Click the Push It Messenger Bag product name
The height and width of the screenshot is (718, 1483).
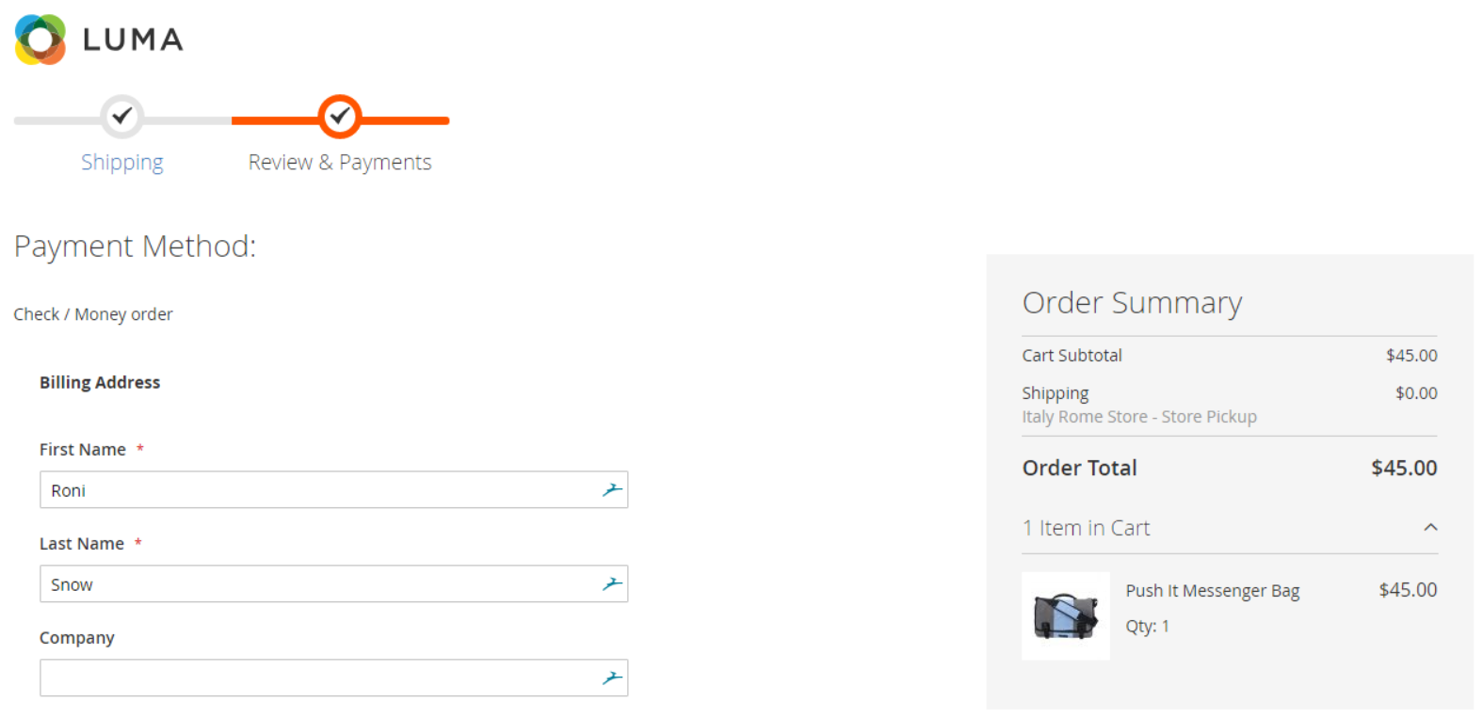click(1213, 591)
